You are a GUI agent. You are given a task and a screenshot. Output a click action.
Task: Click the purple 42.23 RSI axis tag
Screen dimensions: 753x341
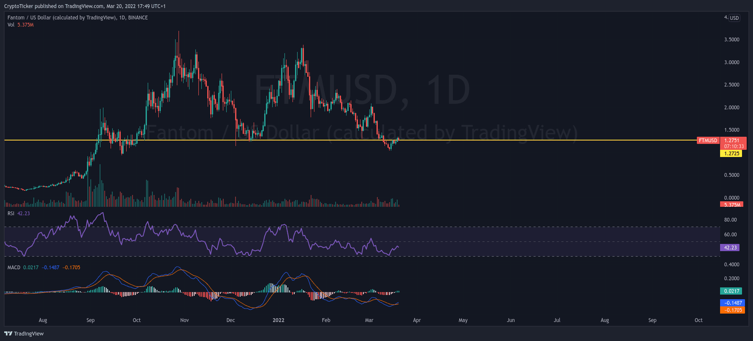click(x=730, y=248)
